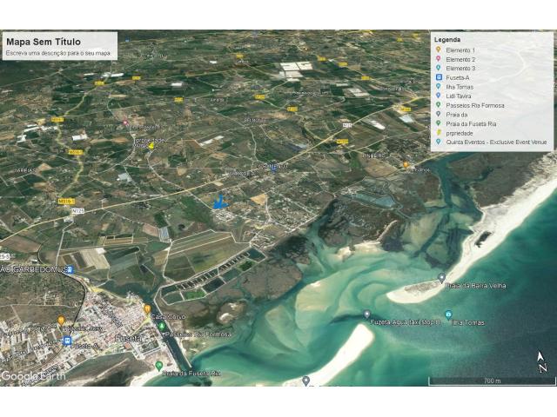
Task: Select blue train marker next to Fuseta-A map label
Action: point(67,341)
